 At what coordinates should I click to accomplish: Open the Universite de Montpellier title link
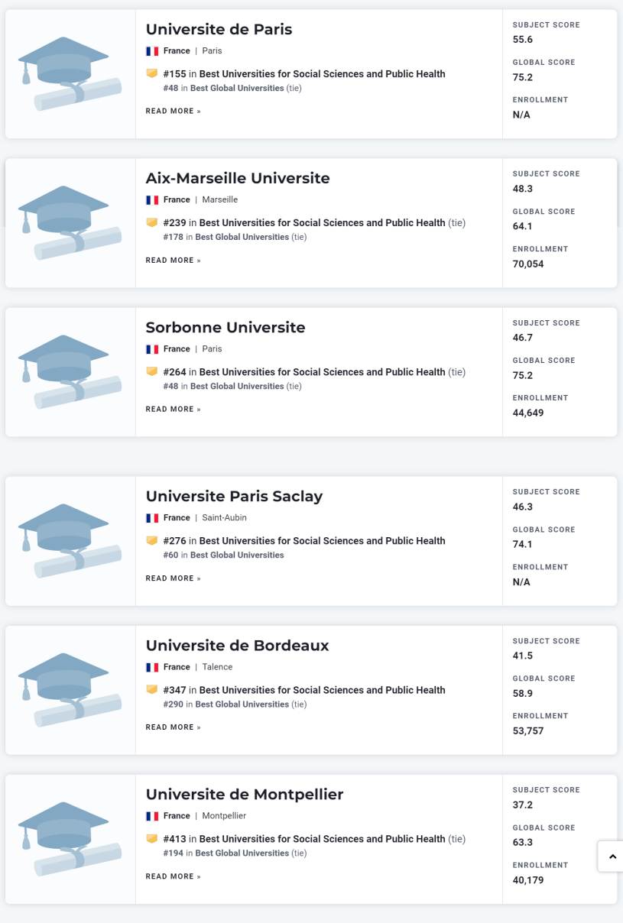pos(245,794)
